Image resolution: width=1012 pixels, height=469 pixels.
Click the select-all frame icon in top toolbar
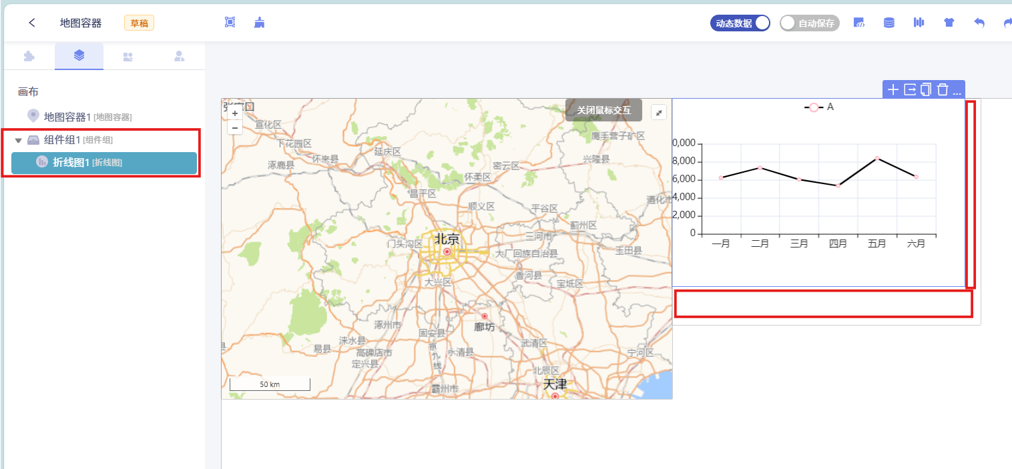tap(230, 23)
